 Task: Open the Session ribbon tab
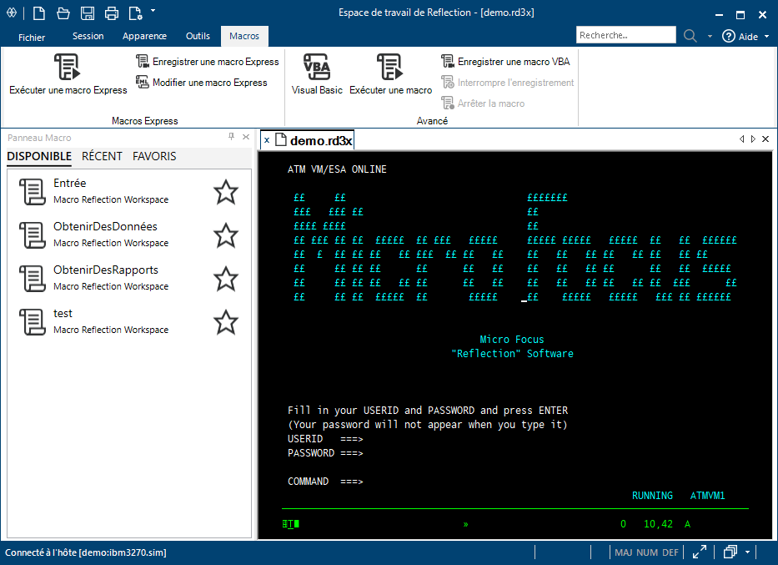[88, 36]
